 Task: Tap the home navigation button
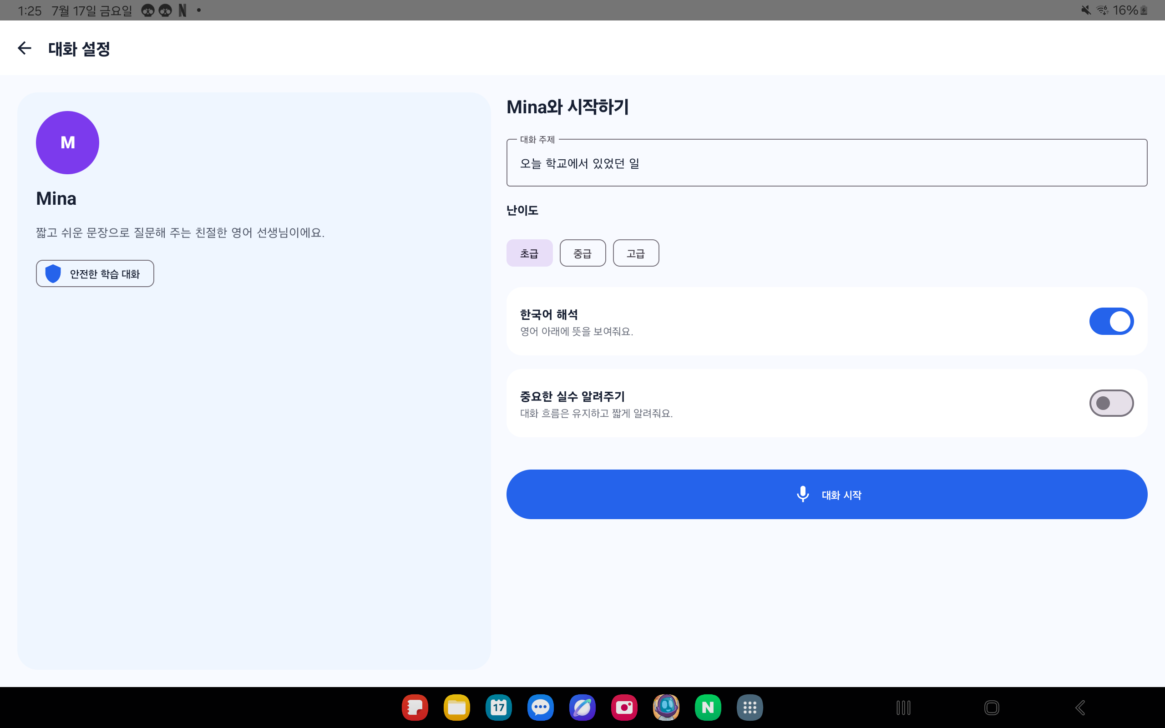[992, 707]
